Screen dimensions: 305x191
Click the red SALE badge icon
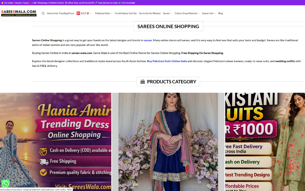(78, 13)
